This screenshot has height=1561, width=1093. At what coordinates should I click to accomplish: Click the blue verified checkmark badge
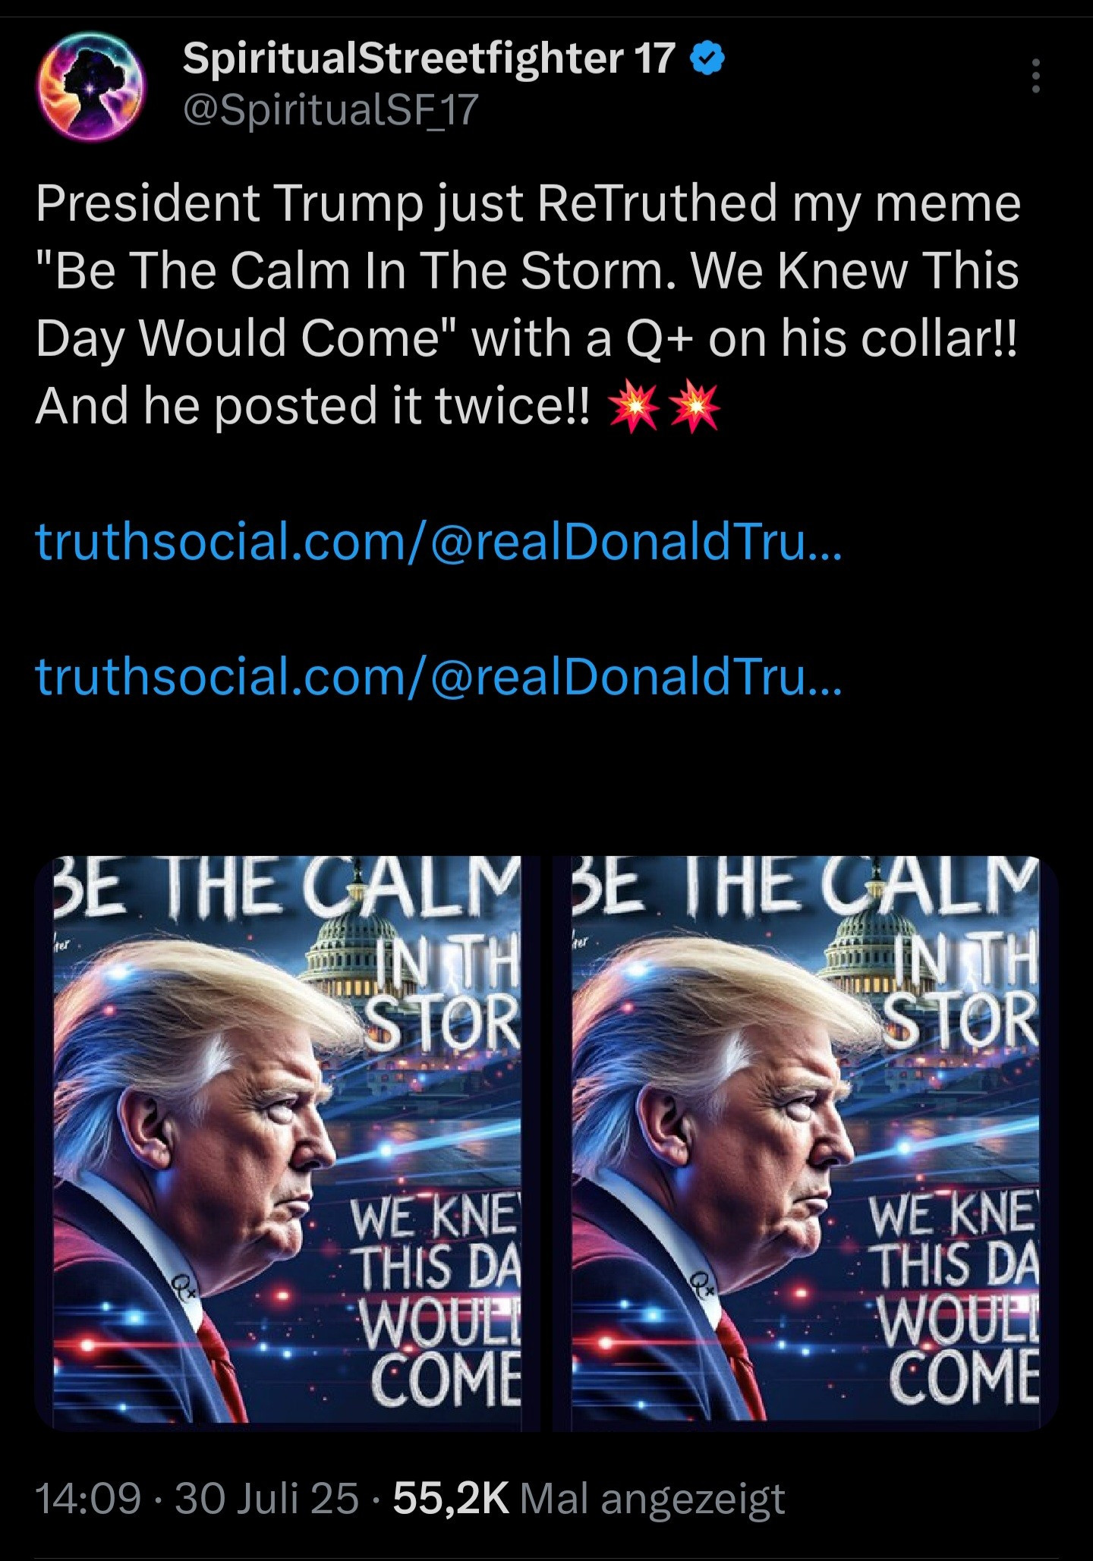tap(707, 59)
